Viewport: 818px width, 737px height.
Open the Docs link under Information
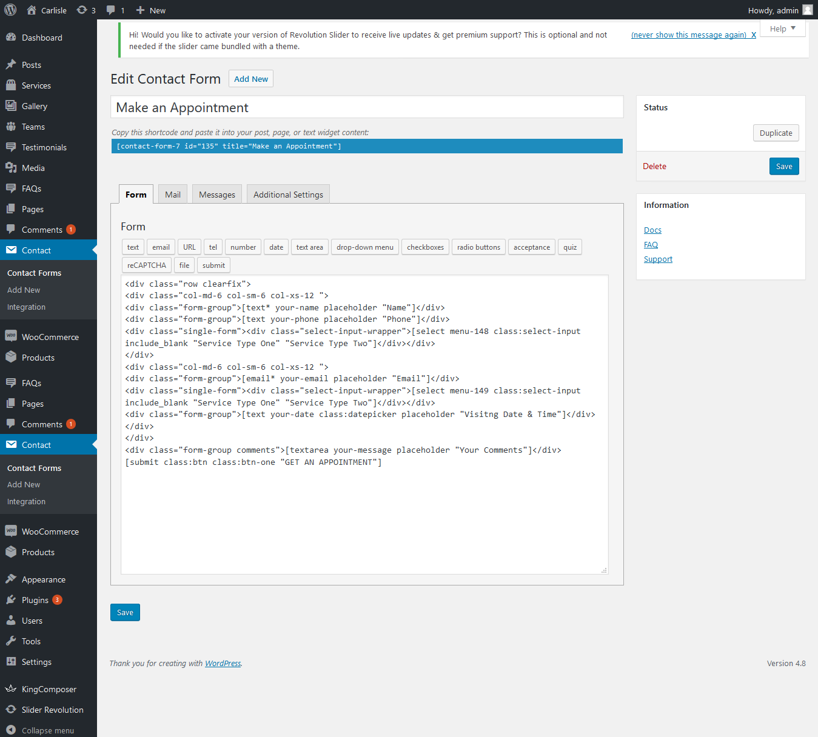tap(652, 230)
